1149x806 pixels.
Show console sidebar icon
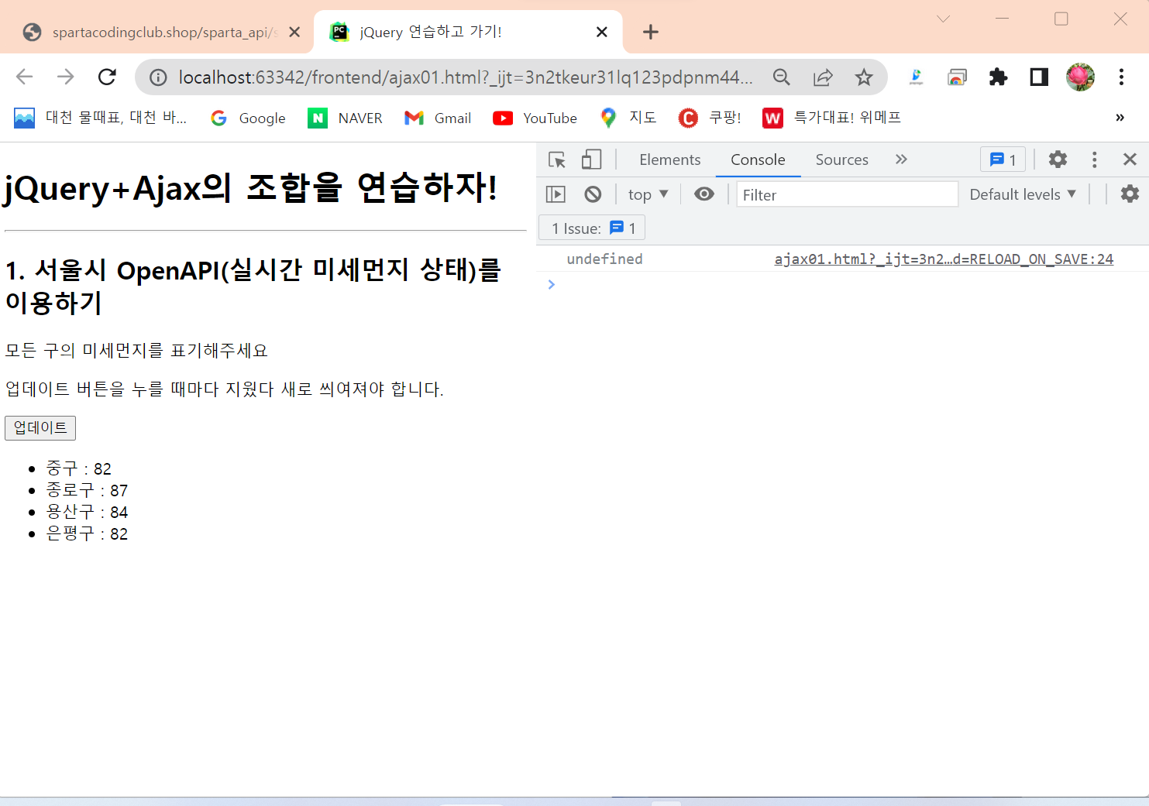556,194
